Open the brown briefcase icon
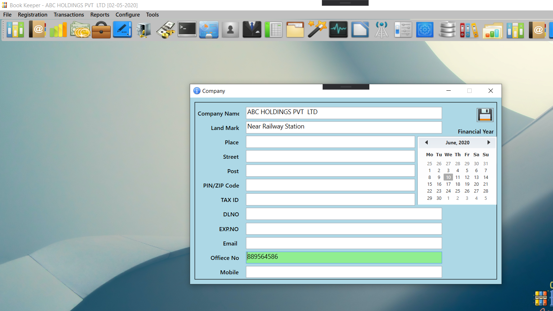Image resolution: width=553 pixels, height=311 pixels. (101, 30)
